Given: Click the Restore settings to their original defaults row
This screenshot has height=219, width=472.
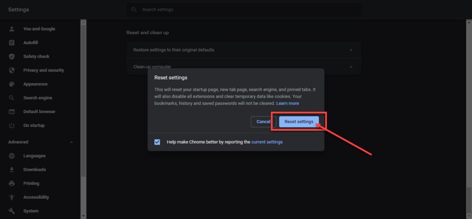Looking at the screenshot, I should [243, 50].
